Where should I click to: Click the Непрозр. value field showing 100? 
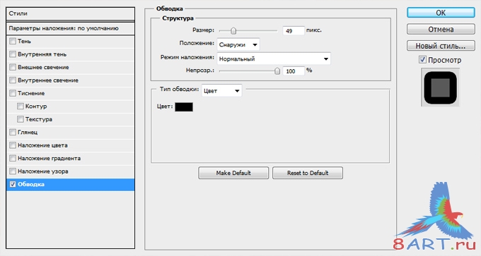click(294, 71)
